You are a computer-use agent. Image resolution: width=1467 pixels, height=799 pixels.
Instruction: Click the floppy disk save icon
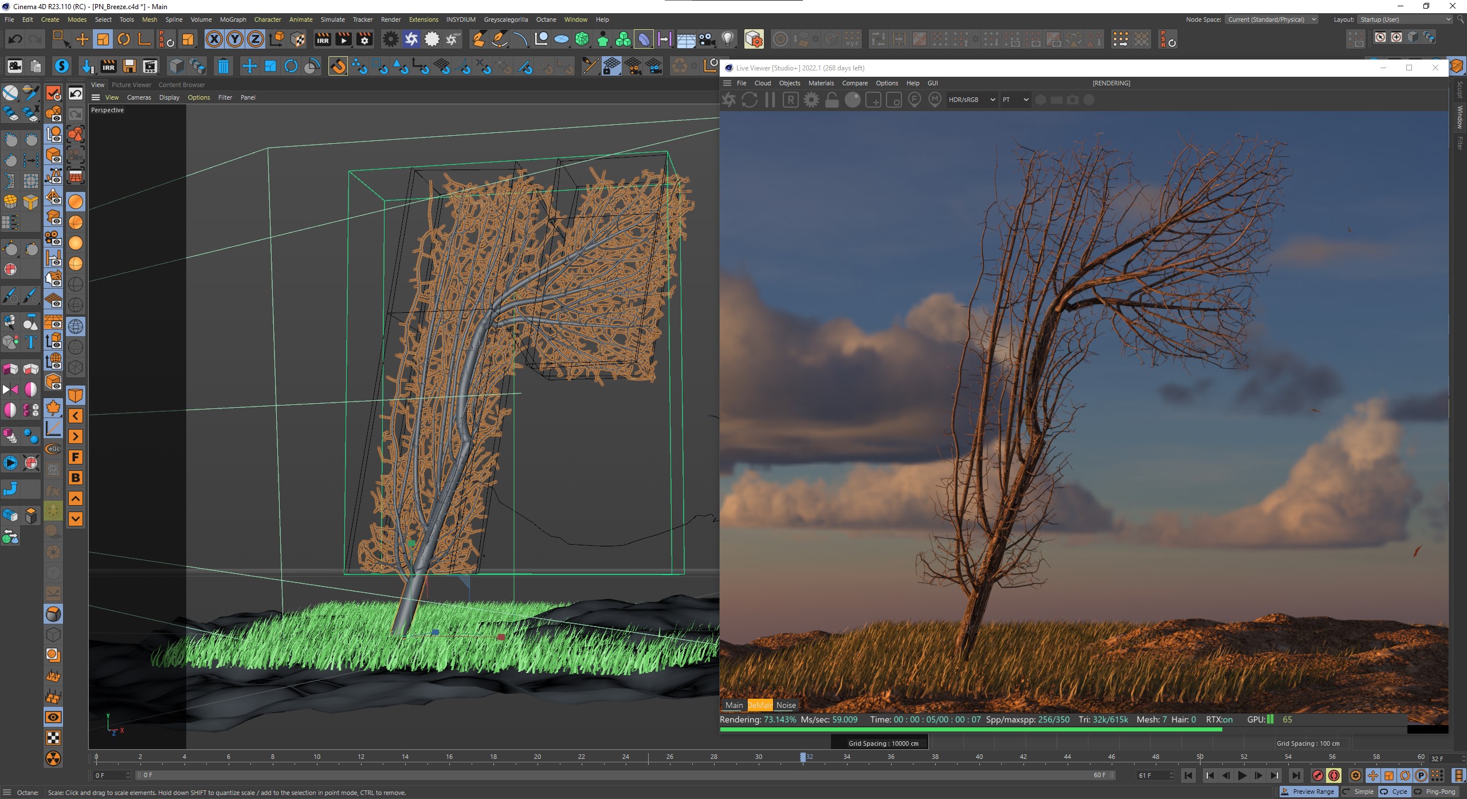pyautogui.click(x=130, y=66)
